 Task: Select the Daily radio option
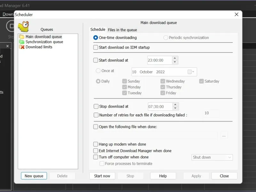point(98,81)
